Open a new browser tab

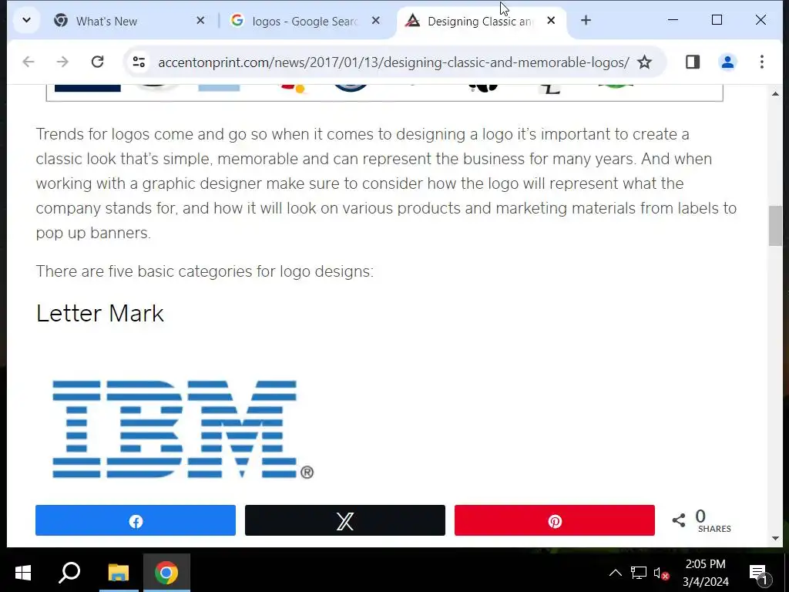click(586, 21)
